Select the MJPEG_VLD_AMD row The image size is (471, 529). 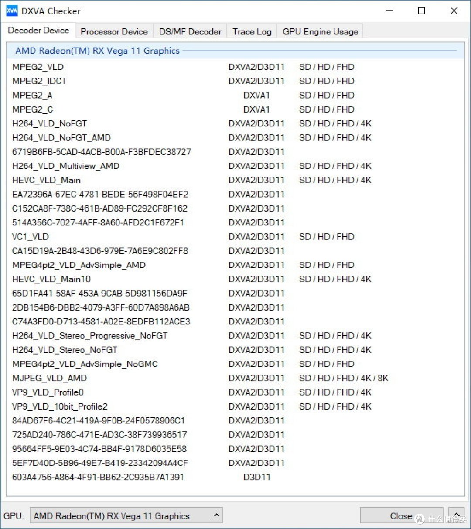click(235, 378)
